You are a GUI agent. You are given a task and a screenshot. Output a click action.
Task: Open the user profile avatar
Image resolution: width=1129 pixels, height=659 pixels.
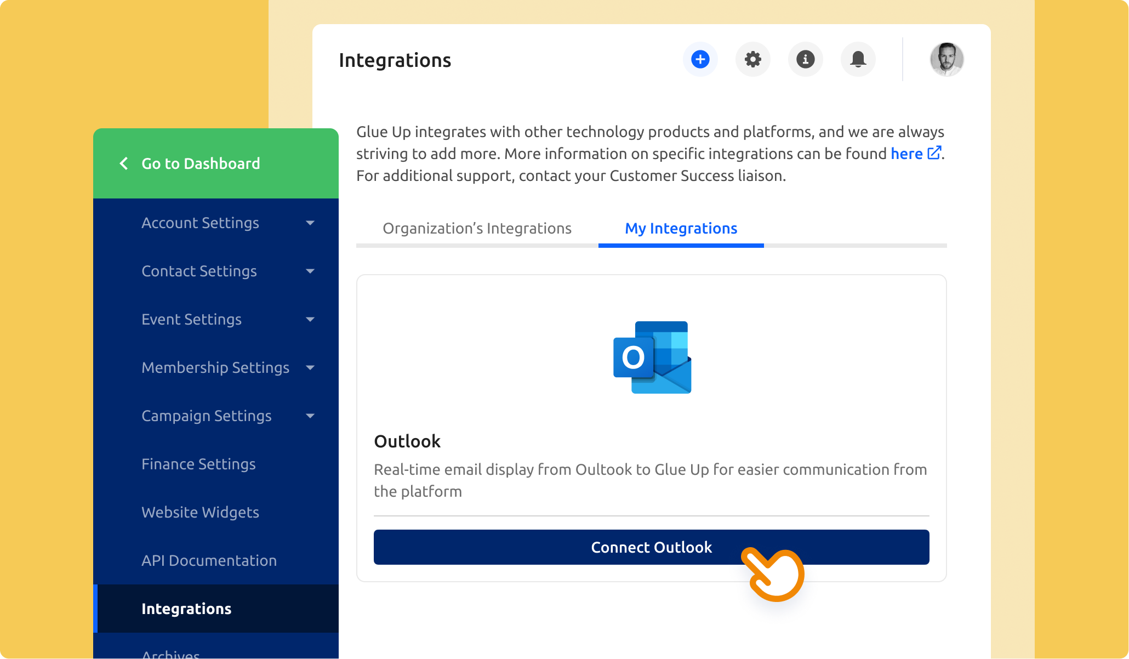[x=946, y=59]
